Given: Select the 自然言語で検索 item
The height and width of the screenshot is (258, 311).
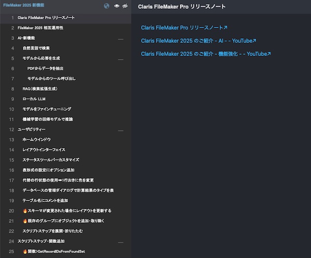Looking at the screenshot, I should [x=37, y=48].
